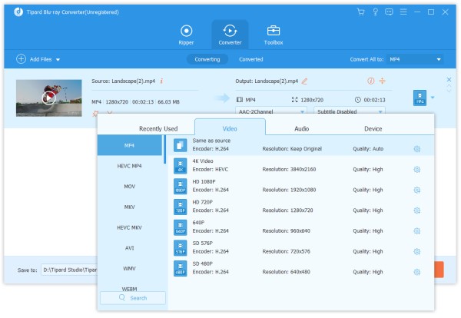This screenshot has width=461, height=318.
Task: Click the MP4 output format icon
Action: pos(420,98)
